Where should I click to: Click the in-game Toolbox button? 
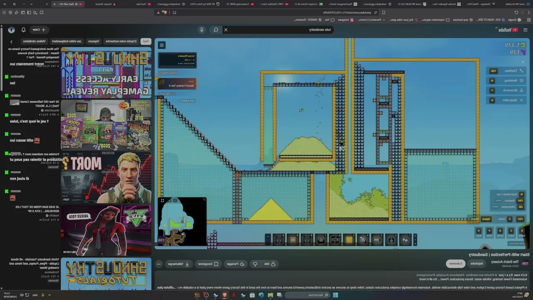pos(506,71)
